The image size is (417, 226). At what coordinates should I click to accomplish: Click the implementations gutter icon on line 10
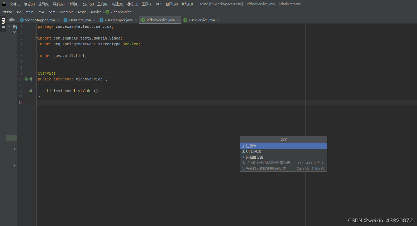(30, 79)
